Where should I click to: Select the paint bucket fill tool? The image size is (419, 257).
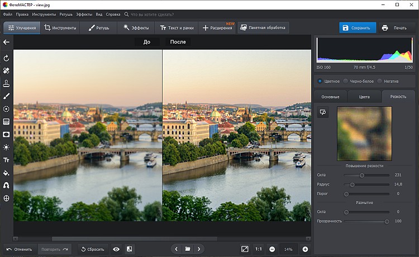(x=6, y=173)
